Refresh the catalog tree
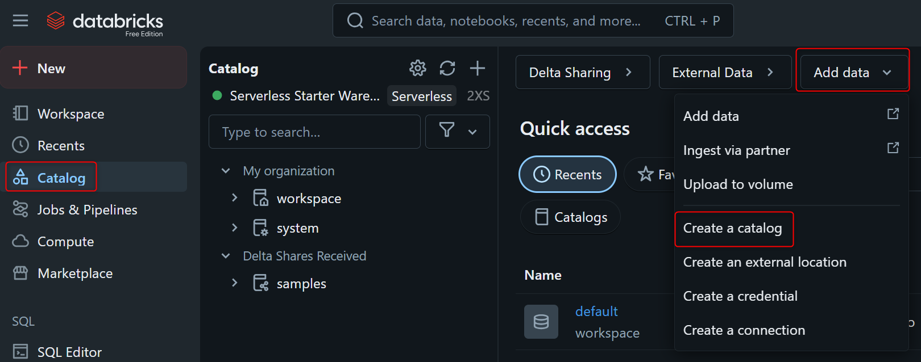The image size is (921, 362). pos(447,68)
